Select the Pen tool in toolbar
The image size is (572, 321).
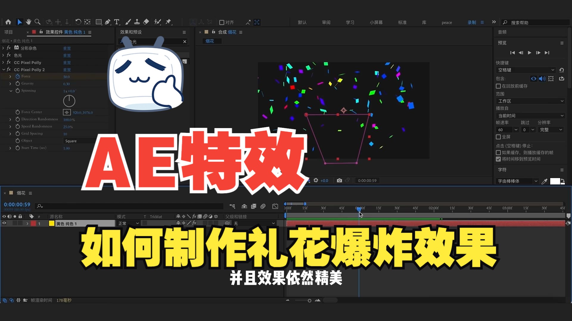pos(108,22)
